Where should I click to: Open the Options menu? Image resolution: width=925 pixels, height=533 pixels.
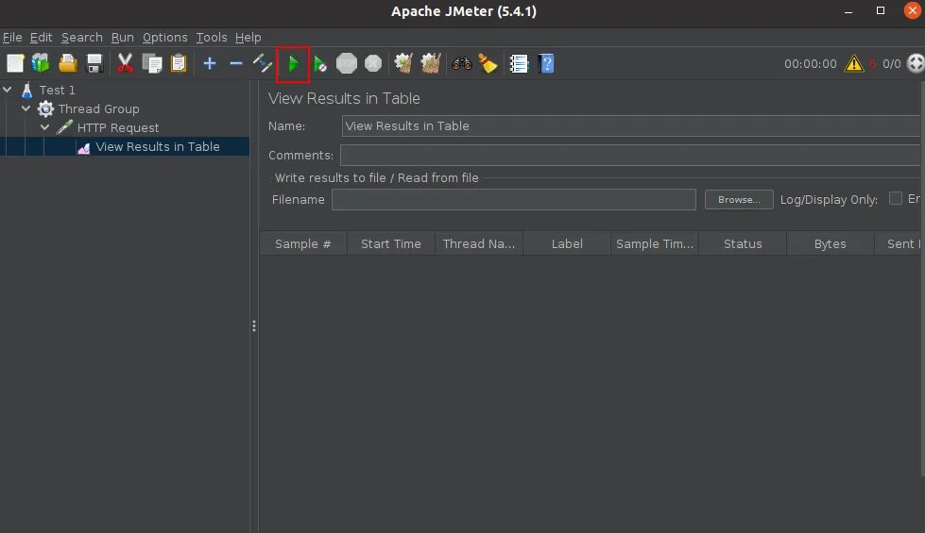[x=164, y=37]
